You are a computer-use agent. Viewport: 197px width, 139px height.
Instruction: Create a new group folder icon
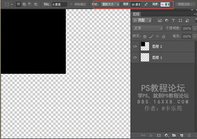coord(174,135)
